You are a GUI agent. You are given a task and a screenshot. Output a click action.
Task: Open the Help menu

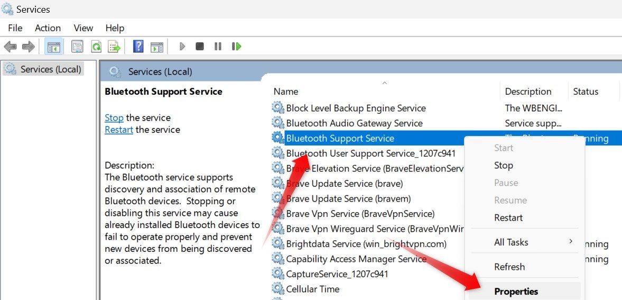115,28
